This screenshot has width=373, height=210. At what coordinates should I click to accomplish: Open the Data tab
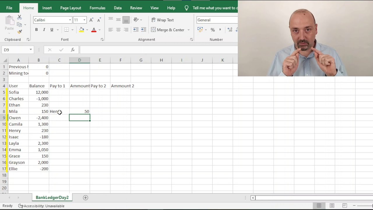coord(118,8)
